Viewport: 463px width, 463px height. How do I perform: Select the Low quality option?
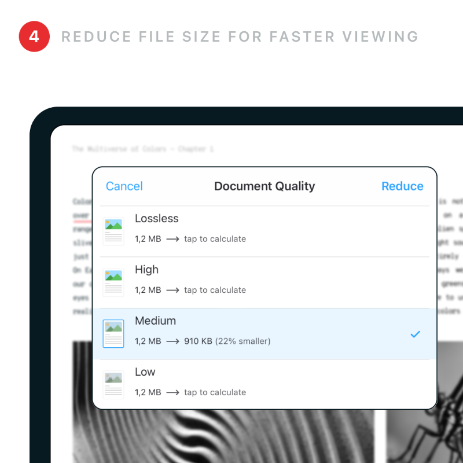click(x=264, y=384)
